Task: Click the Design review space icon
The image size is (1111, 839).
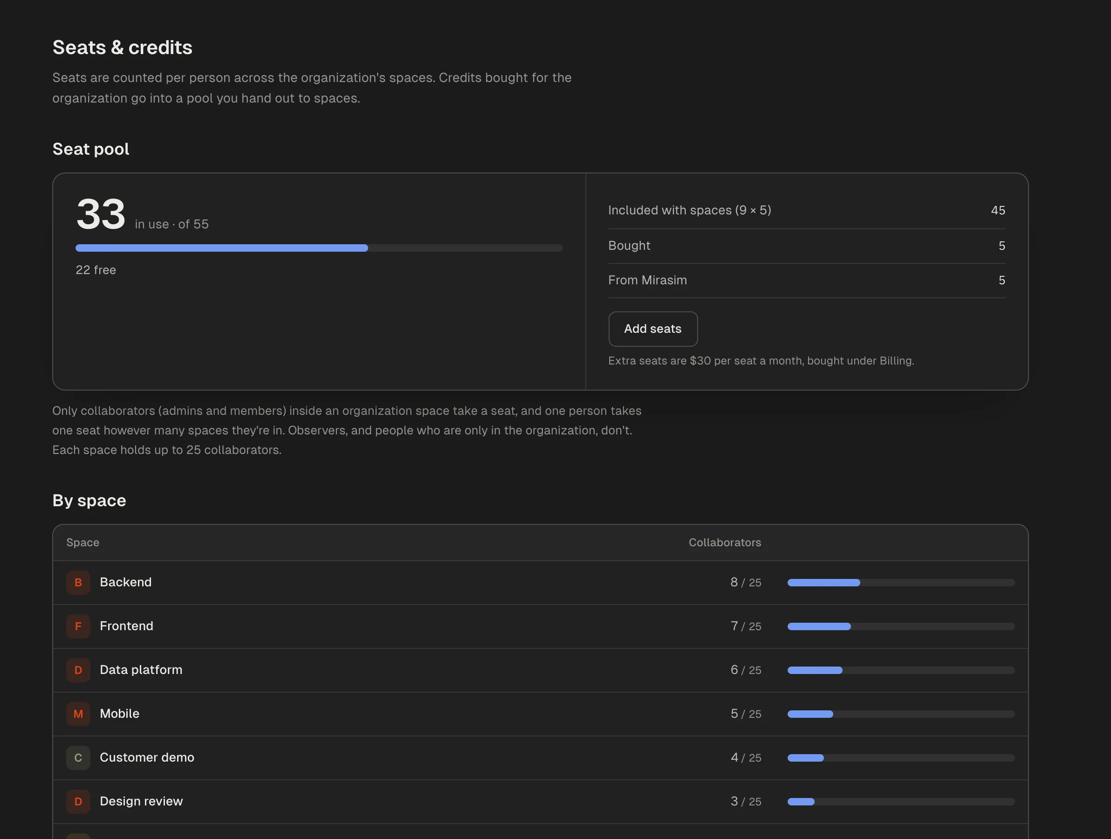Action: pyautogui.click(x=78, y=801)
